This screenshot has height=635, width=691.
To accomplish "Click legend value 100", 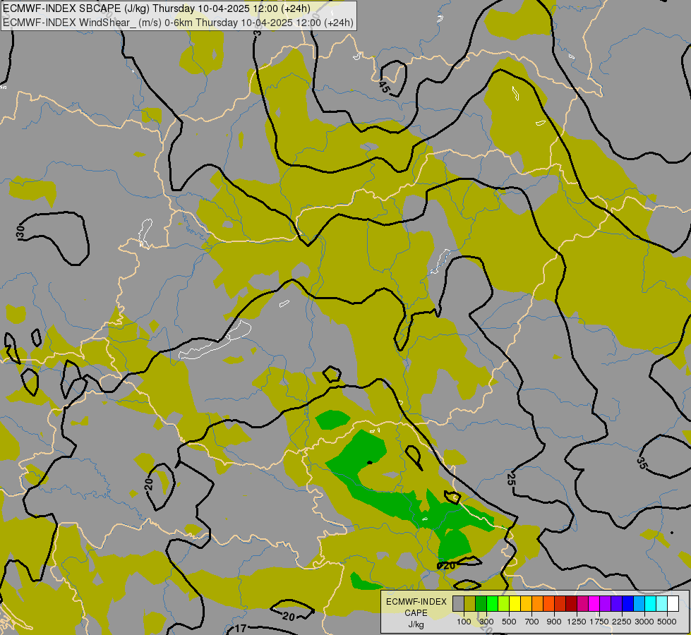I will point(464,622).
